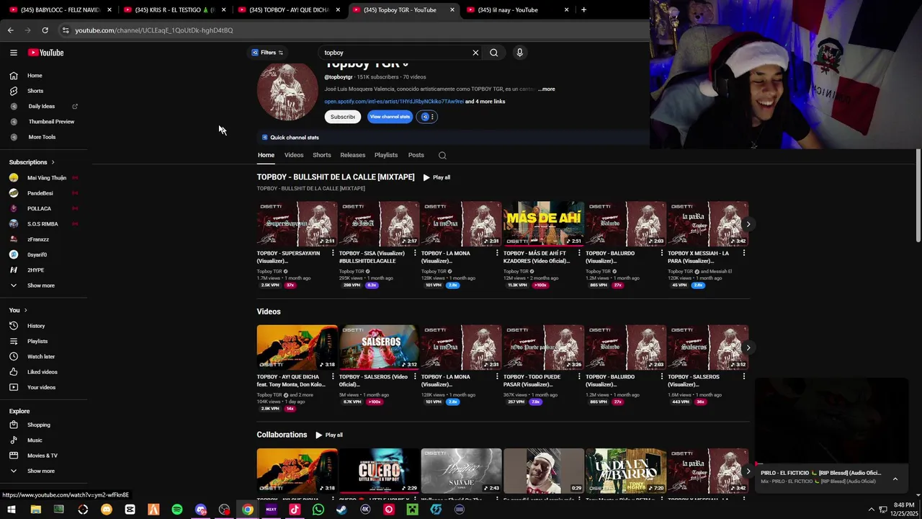Click the magnifier search button

point(494,53)
